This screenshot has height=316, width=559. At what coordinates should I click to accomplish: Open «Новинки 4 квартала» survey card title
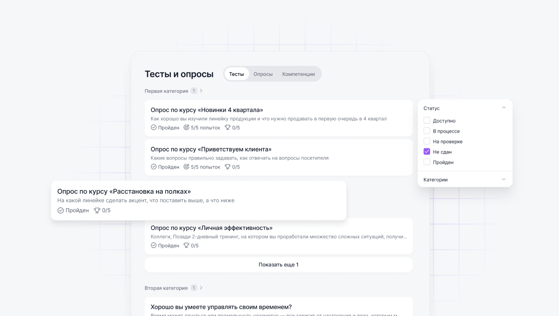click(x=207, y=110)
